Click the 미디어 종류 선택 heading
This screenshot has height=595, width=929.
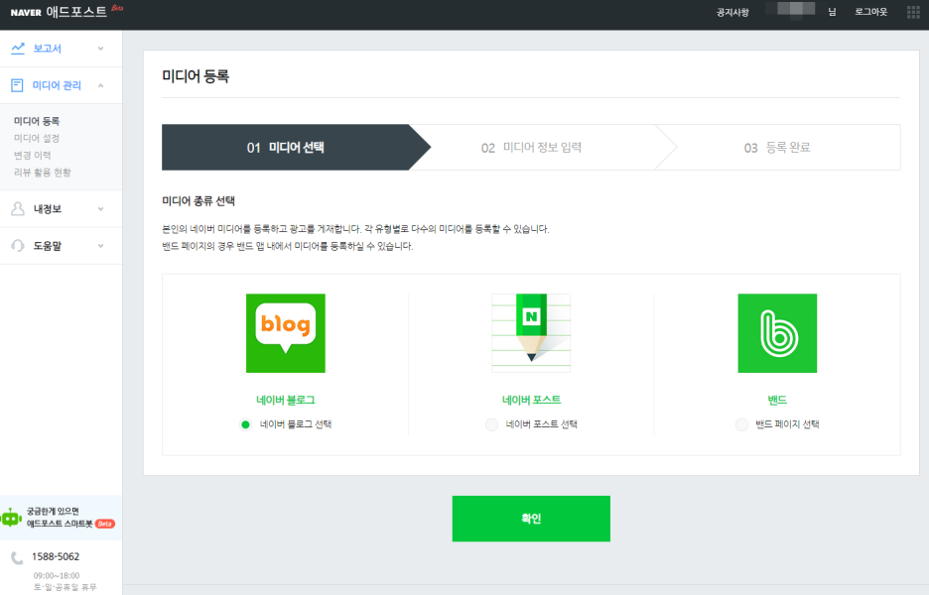coord(199,200)
